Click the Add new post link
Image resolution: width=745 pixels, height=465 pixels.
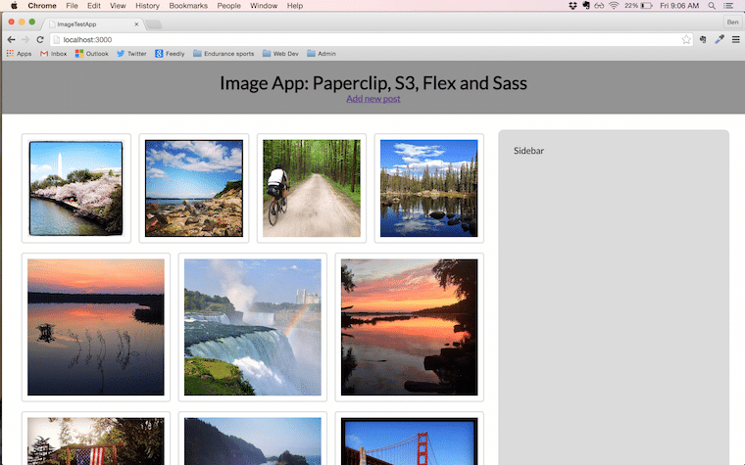[x=372, y=99]
